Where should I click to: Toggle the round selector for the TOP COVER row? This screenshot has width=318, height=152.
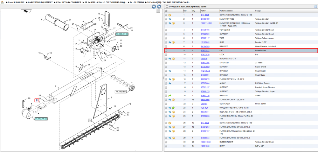pos(166,30)
